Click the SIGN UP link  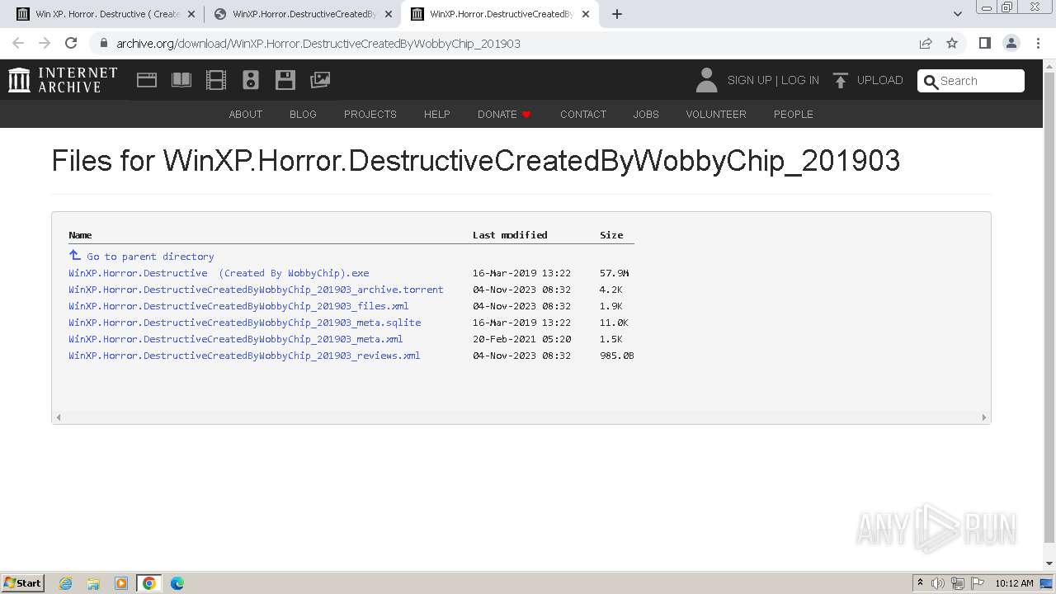pyautogui.click(x=749, y=80)
